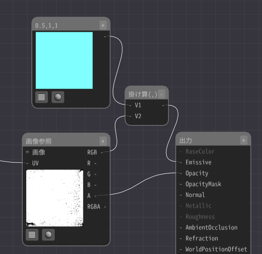This screenshot has width=262, height=254.
Task: Click sphere preview icon in 0.5,1,1 node
Action: [x=58, y=97]
